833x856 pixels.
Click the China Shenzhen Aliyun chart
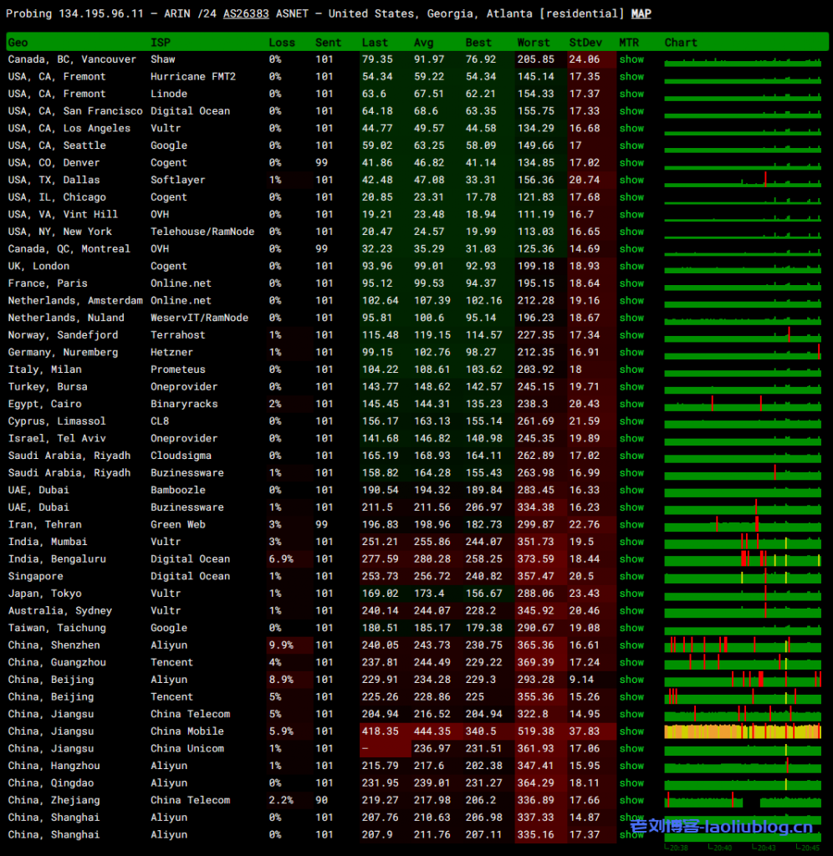click(743, 645)
